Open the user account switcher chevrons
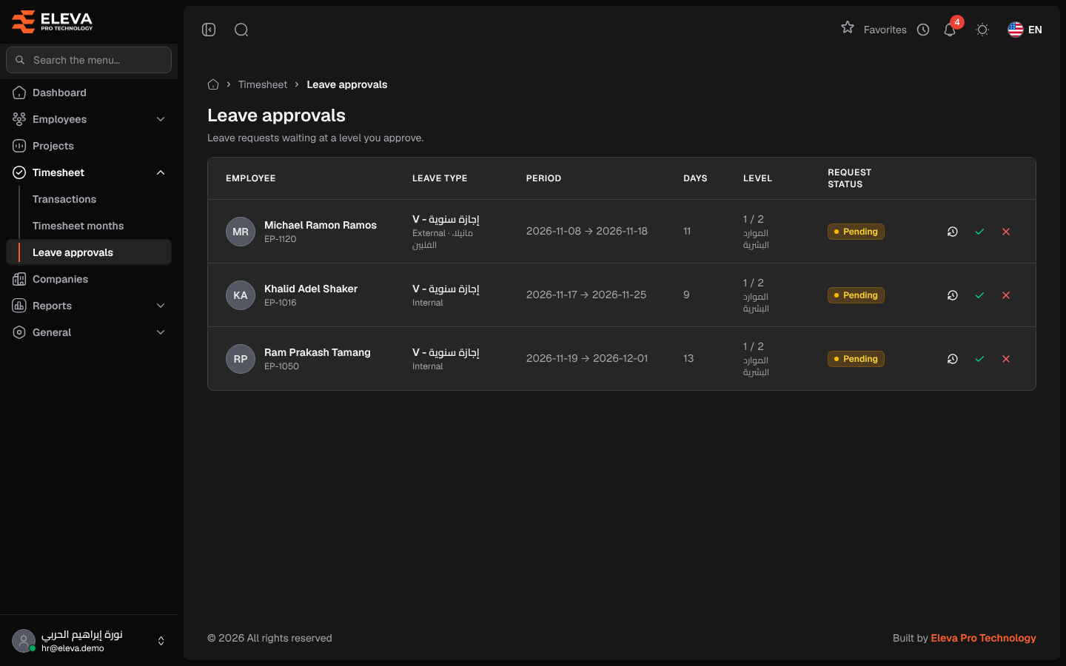 click(161, 641)
